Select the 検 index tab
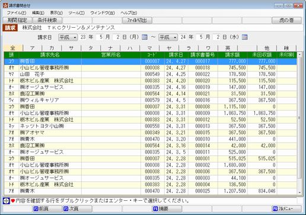Screen dimensions: 306x215 tap(286, 48)
